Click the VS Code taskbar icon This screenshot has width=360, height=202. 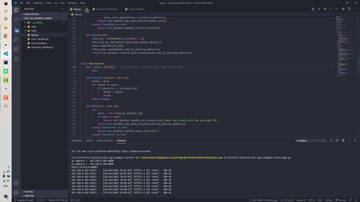(x=6, y=54)
